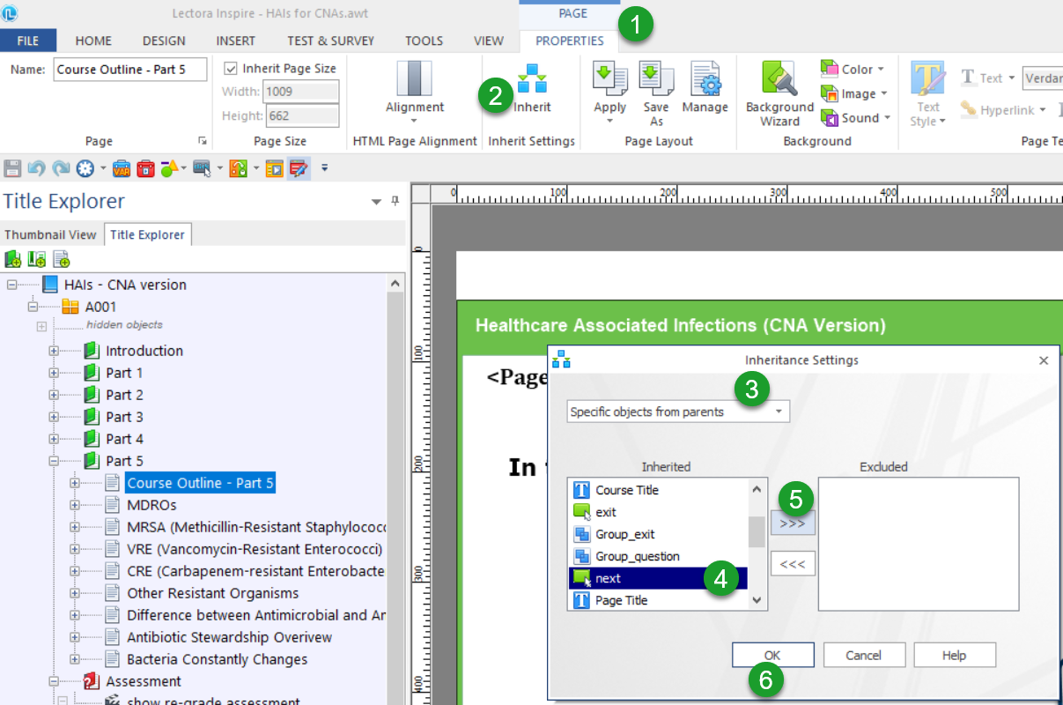
Task: Click OK in Inheritance Settings
Action: point(772,655)
